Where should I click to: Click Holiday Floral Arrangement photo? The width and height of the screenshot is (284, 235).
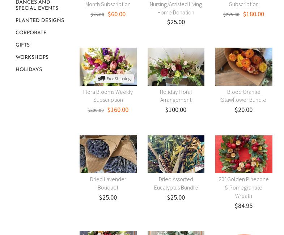click(x=176, y=67)
